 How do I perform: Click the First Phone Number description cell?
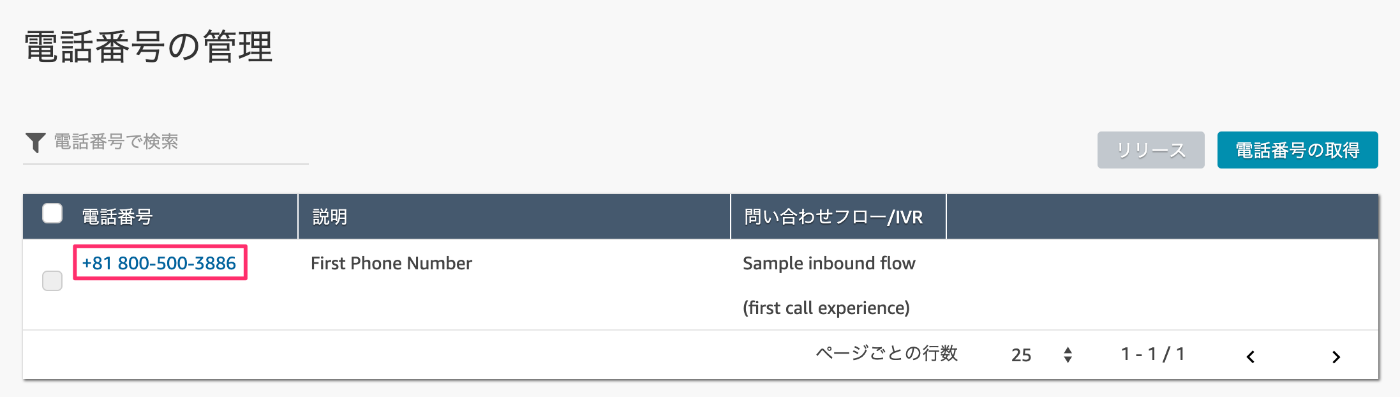(x=391, y=263)
